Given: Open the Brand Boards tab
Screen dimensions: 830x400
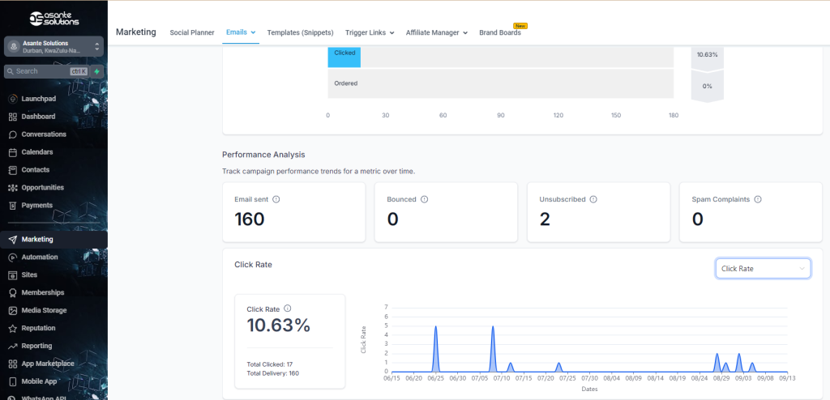Looking at the screenshot, I should click(x=500, y=32).
